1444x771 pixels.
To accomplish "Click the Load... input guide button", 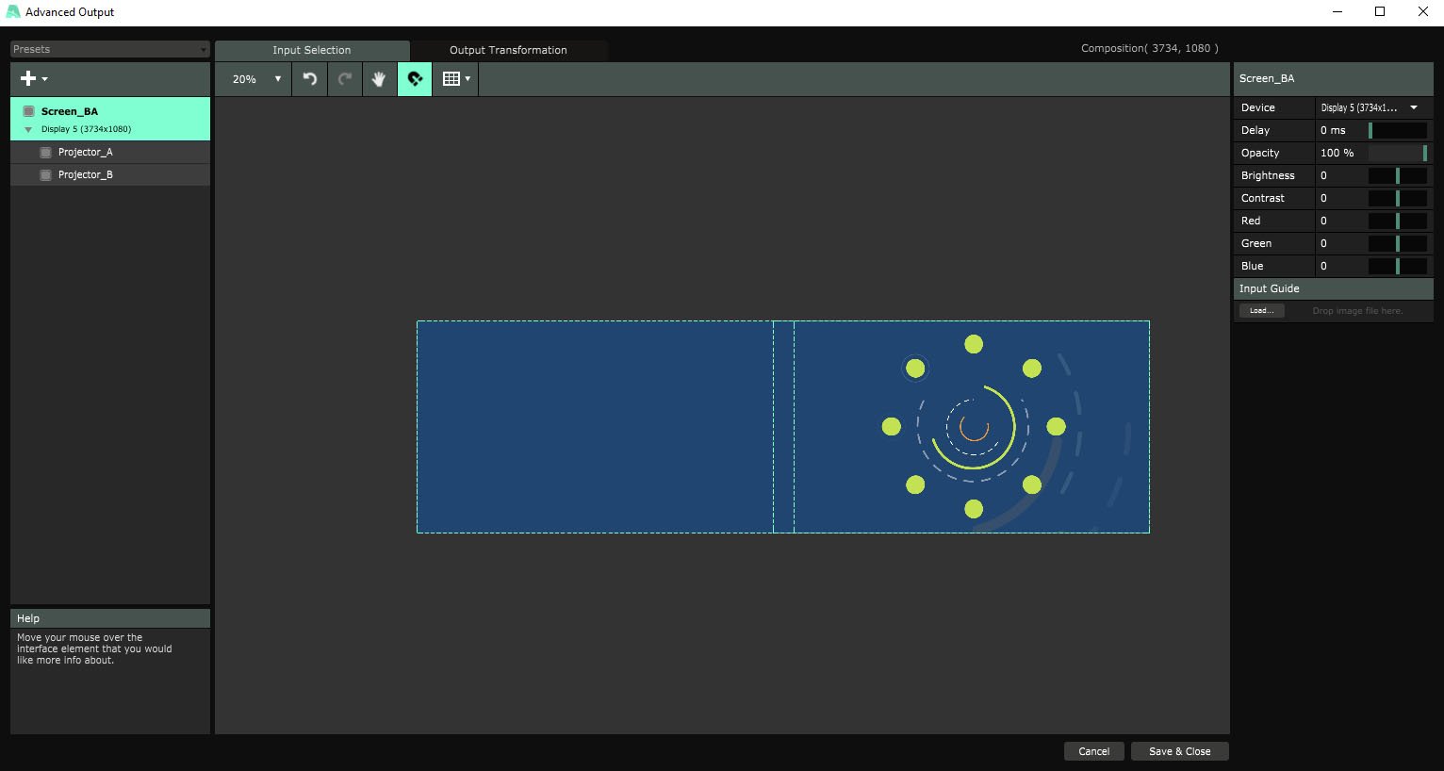I will click(1261, 311).
